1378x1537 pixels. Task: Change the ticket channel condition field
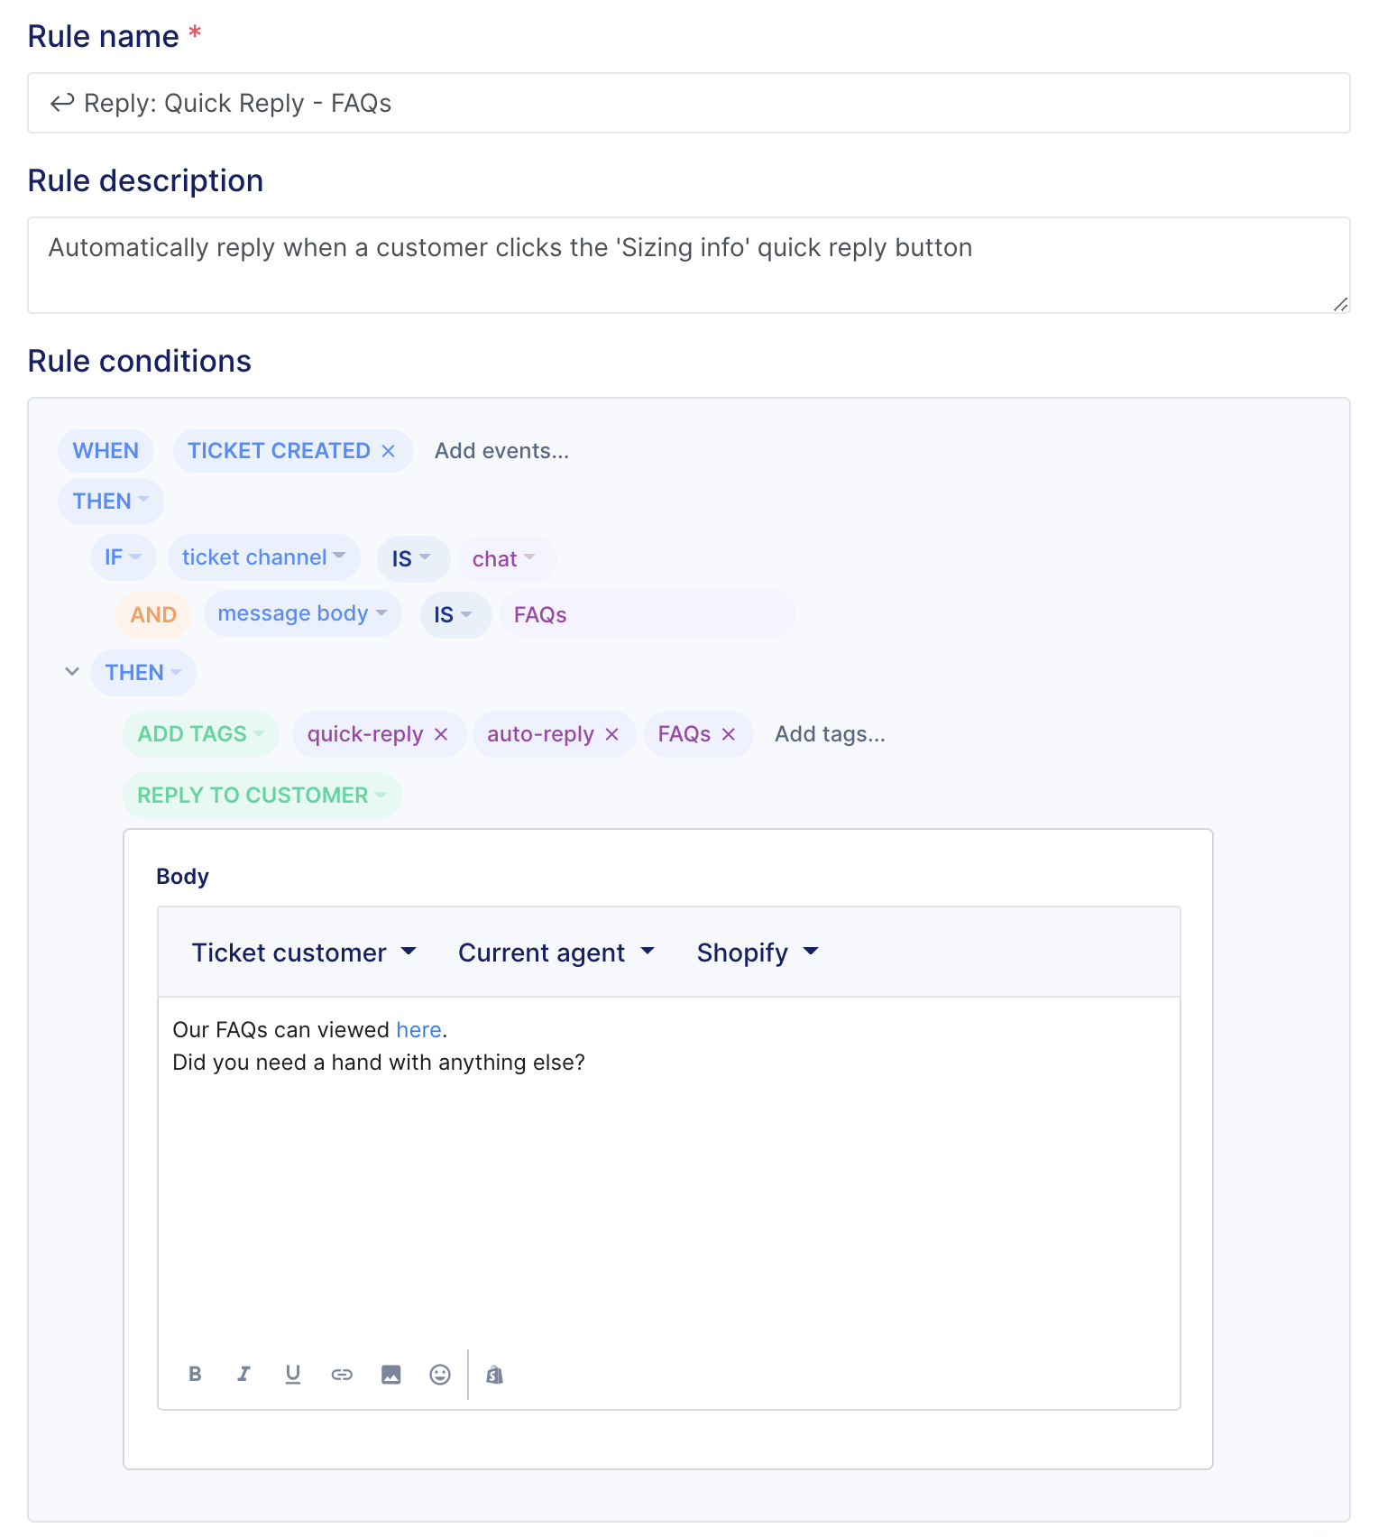(x=263, y=557)
